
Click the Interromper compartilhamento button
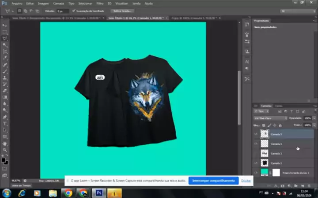coord(213,180)
